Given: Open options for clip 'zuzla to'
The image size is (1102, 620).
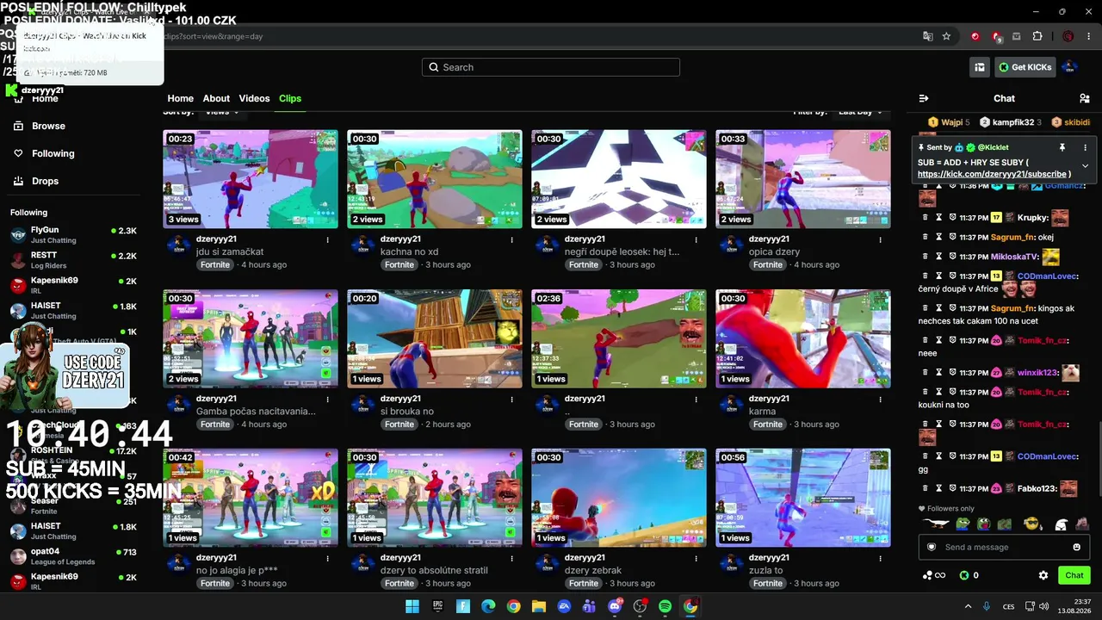Looking at the screenshot, I should click(880, 558).
